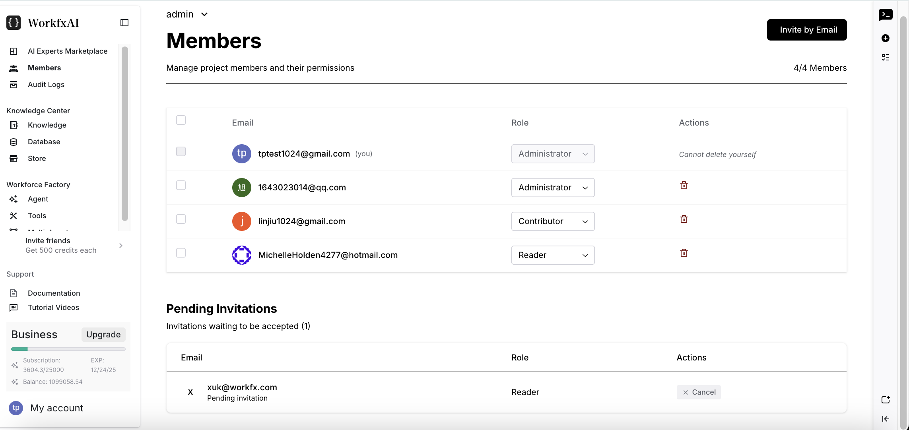The height and width of the screenshot is (430, 909).
Task: Open AI Experts Marketplace menu item
Action: [x=68, y=51]
